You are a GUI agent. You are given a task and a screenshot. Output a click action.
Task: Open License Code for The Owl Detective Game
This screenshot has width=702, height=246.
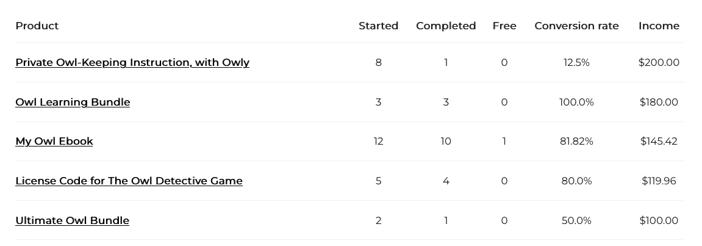click(x=129, y=181)
